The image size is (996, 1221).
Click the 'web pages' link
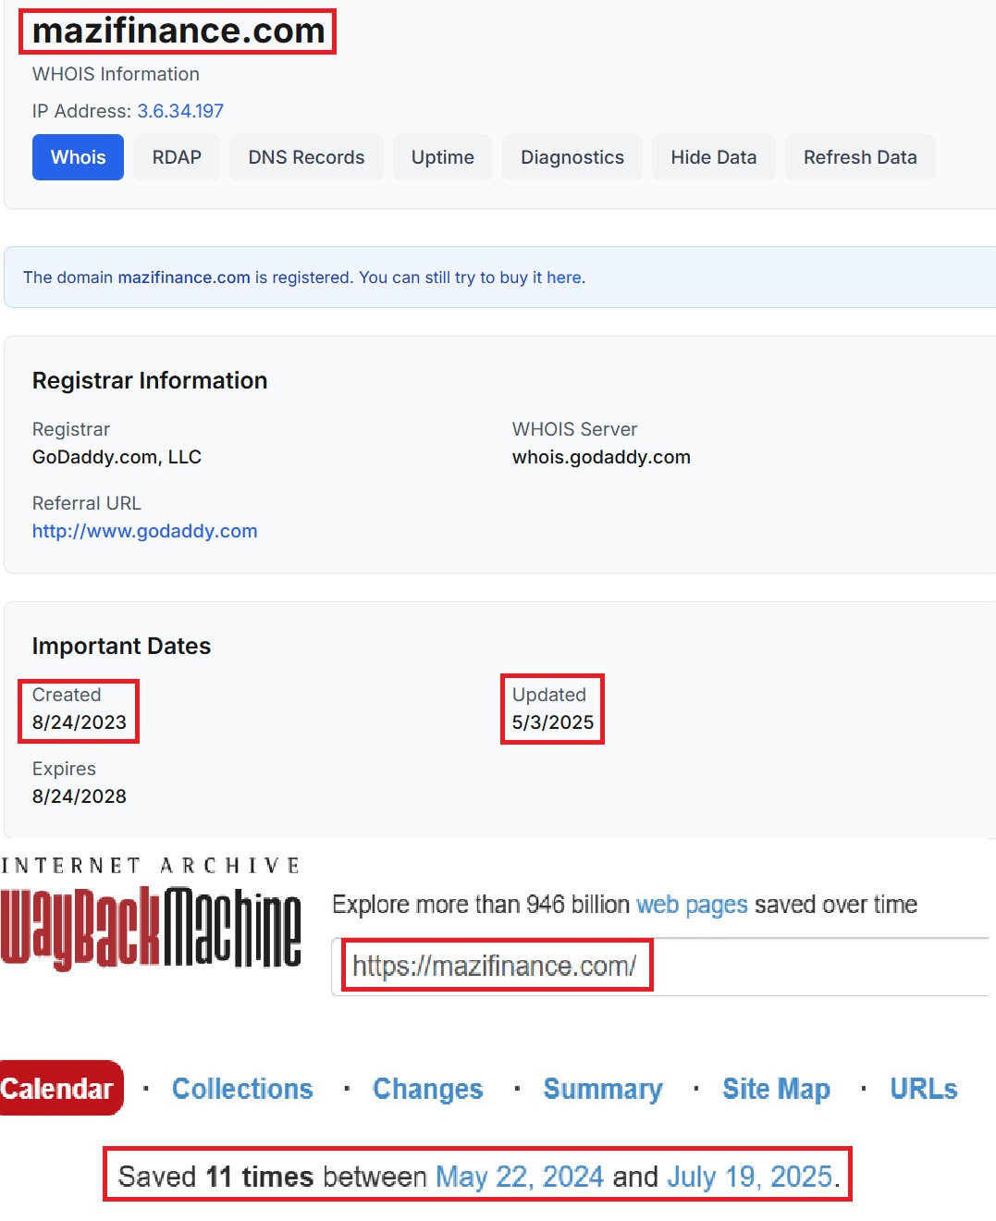point(692,904)
